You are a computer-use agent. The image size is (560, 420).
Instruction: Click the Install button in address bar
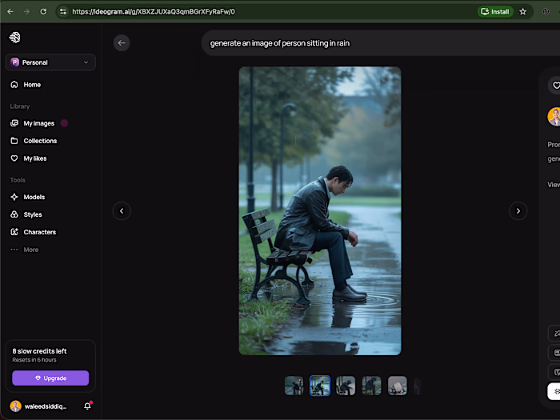(x=495, y=12)
